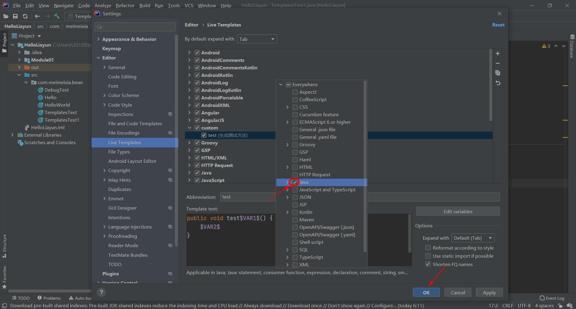
Task: Click the Apply button
Action: 489,292
